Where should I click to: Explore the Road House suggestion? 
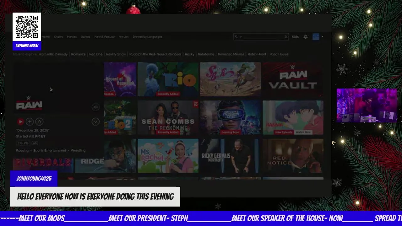[x=279, y=54]
